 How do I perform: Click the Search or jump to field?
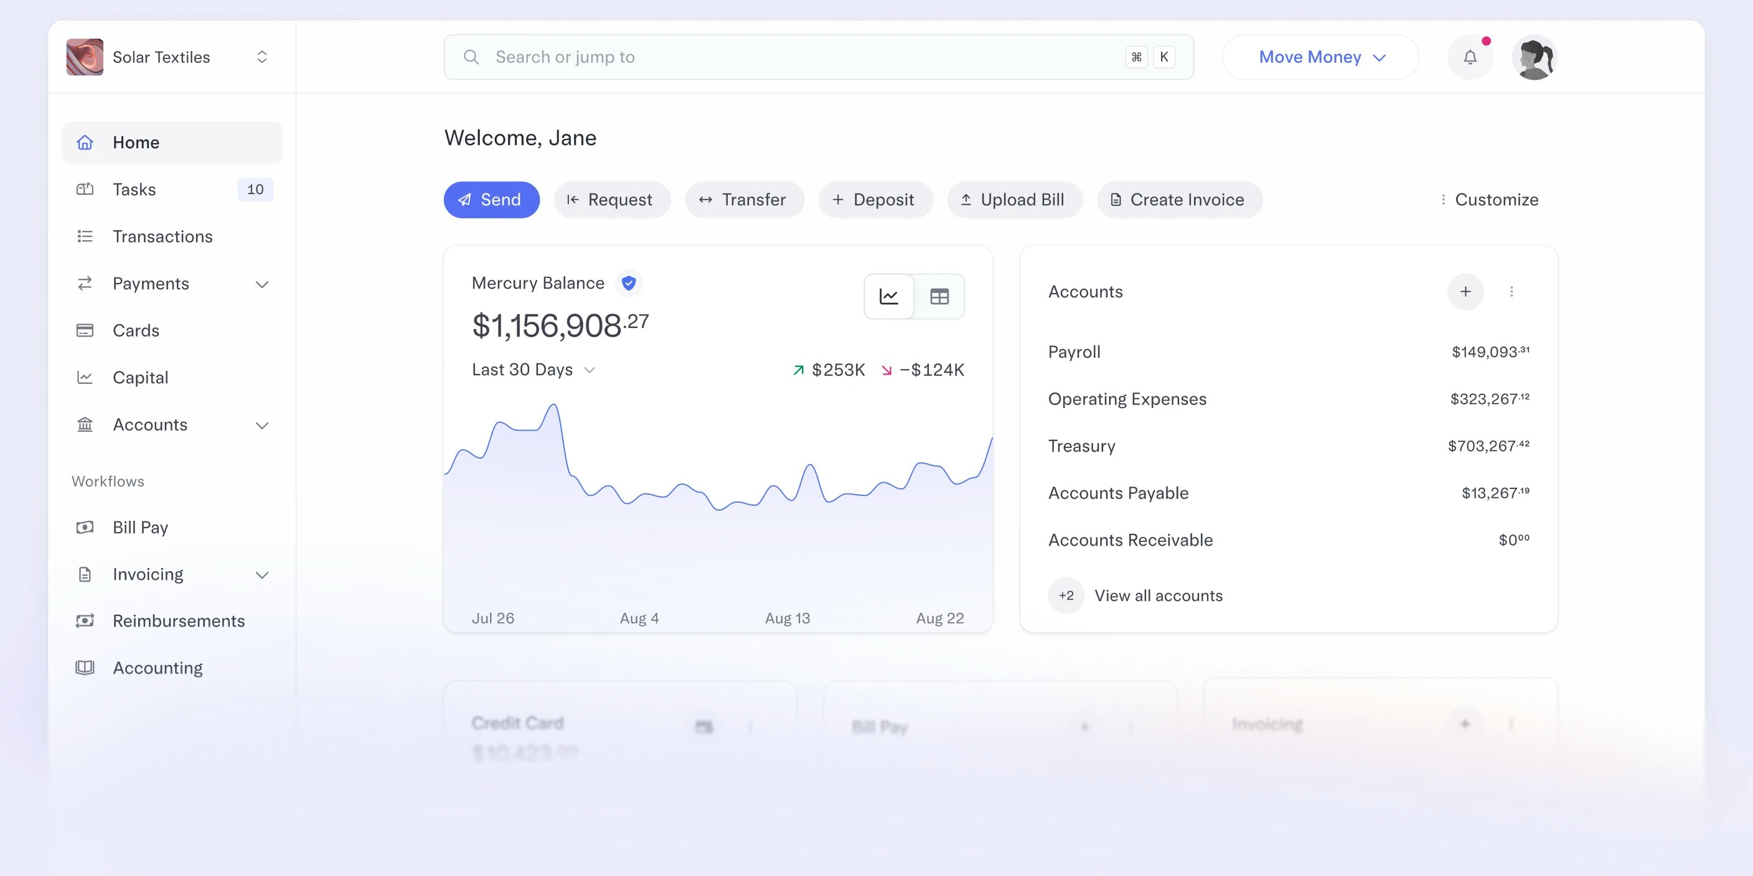point(748,57)
